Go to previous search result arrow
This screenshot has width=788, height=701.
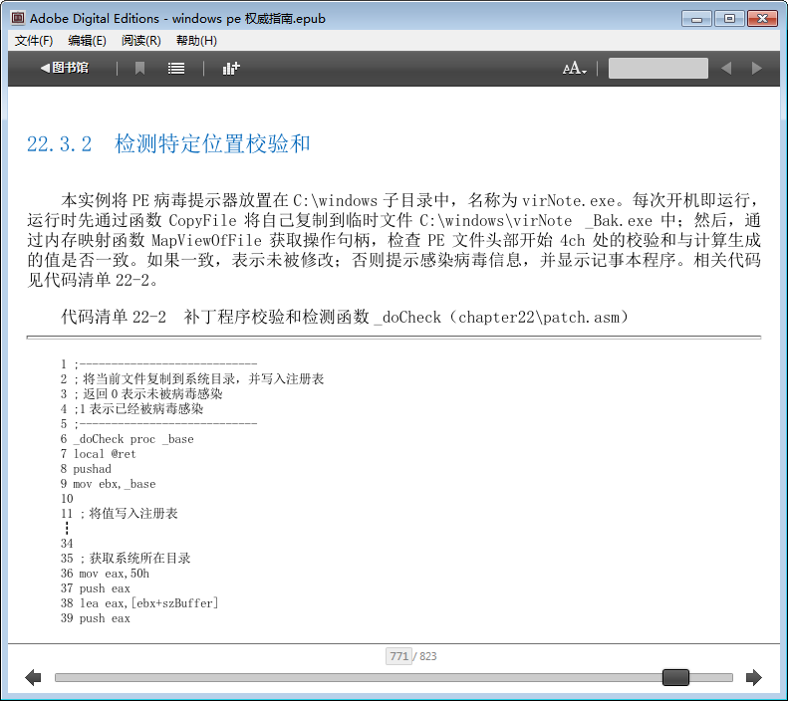coord(726,69)
